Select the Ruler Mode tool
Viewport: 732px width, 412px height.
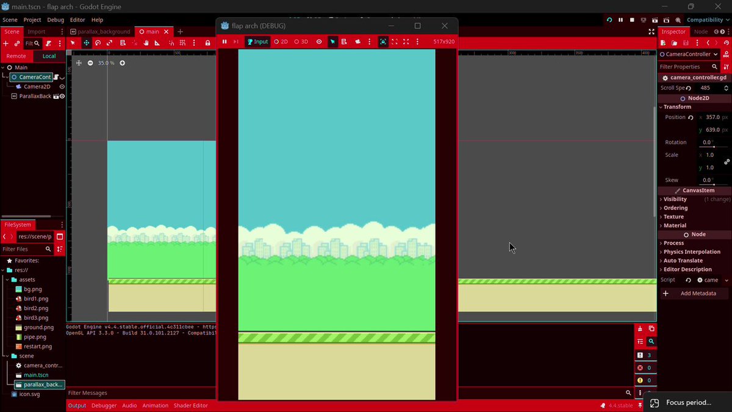point(157,43)
